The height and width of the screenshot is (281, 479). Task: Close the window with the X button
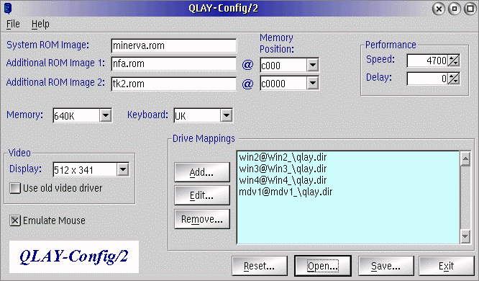pos(439,9)
